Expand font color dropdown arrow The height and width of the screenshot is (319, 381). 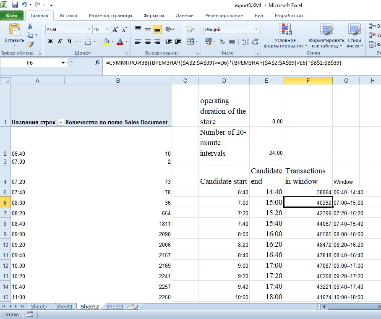[127, 42]
